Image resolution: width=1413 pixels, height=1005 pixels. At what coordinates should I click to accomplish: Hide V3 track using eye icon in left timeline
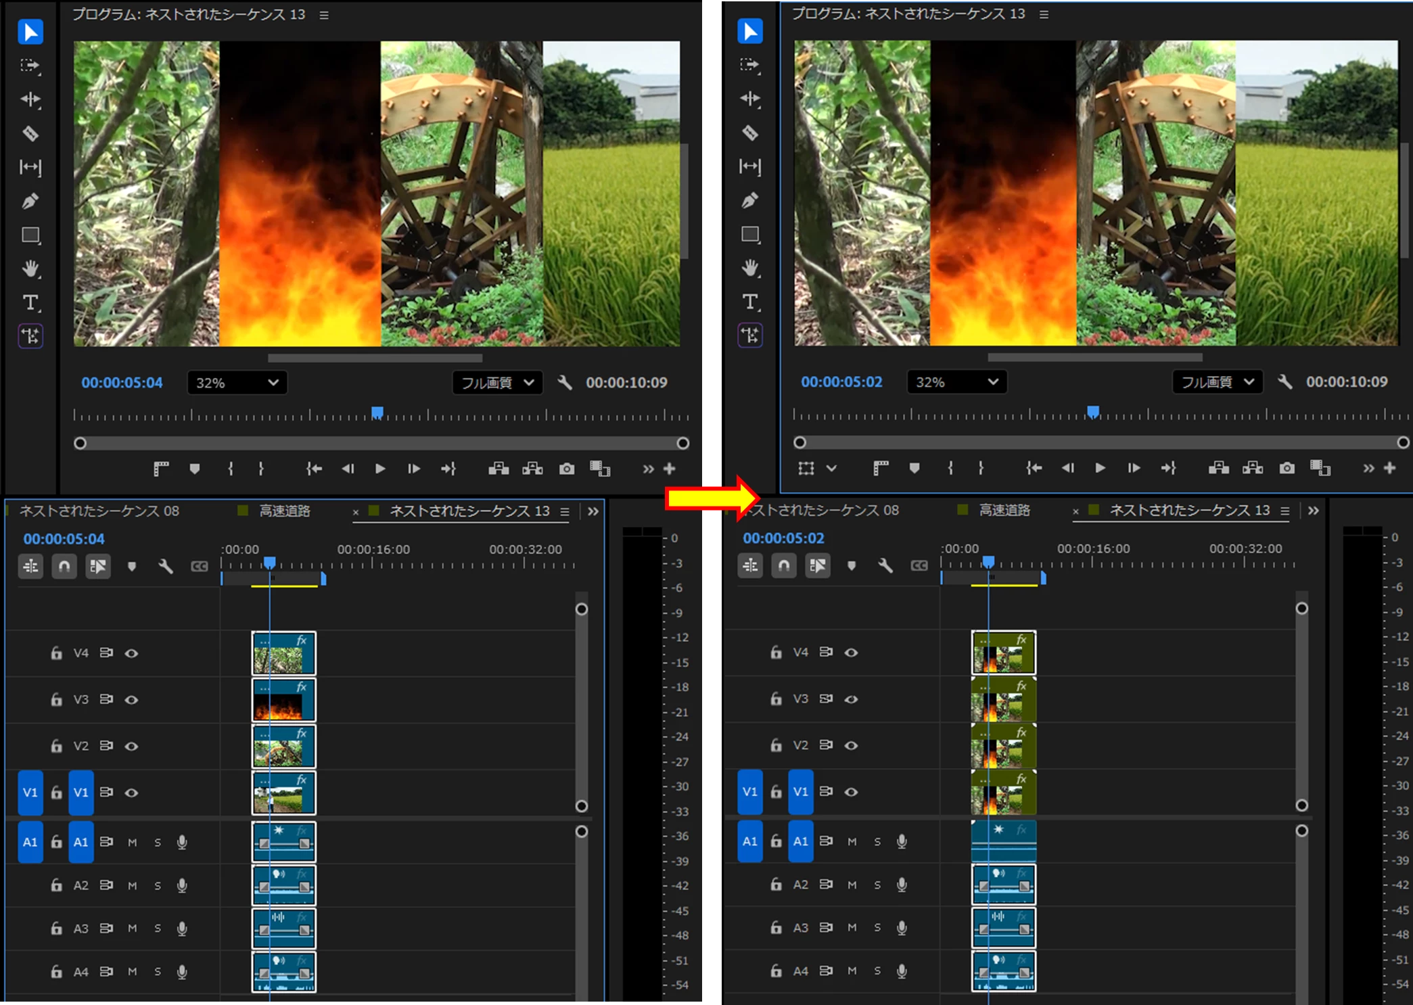[x=132, y=699]
